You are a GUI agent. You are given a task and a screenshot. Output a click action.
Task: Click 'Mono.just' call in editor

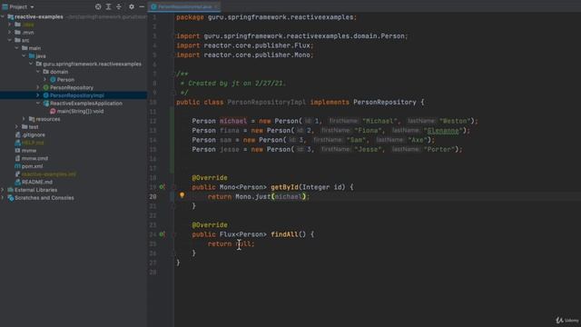(x=253, y=196)
